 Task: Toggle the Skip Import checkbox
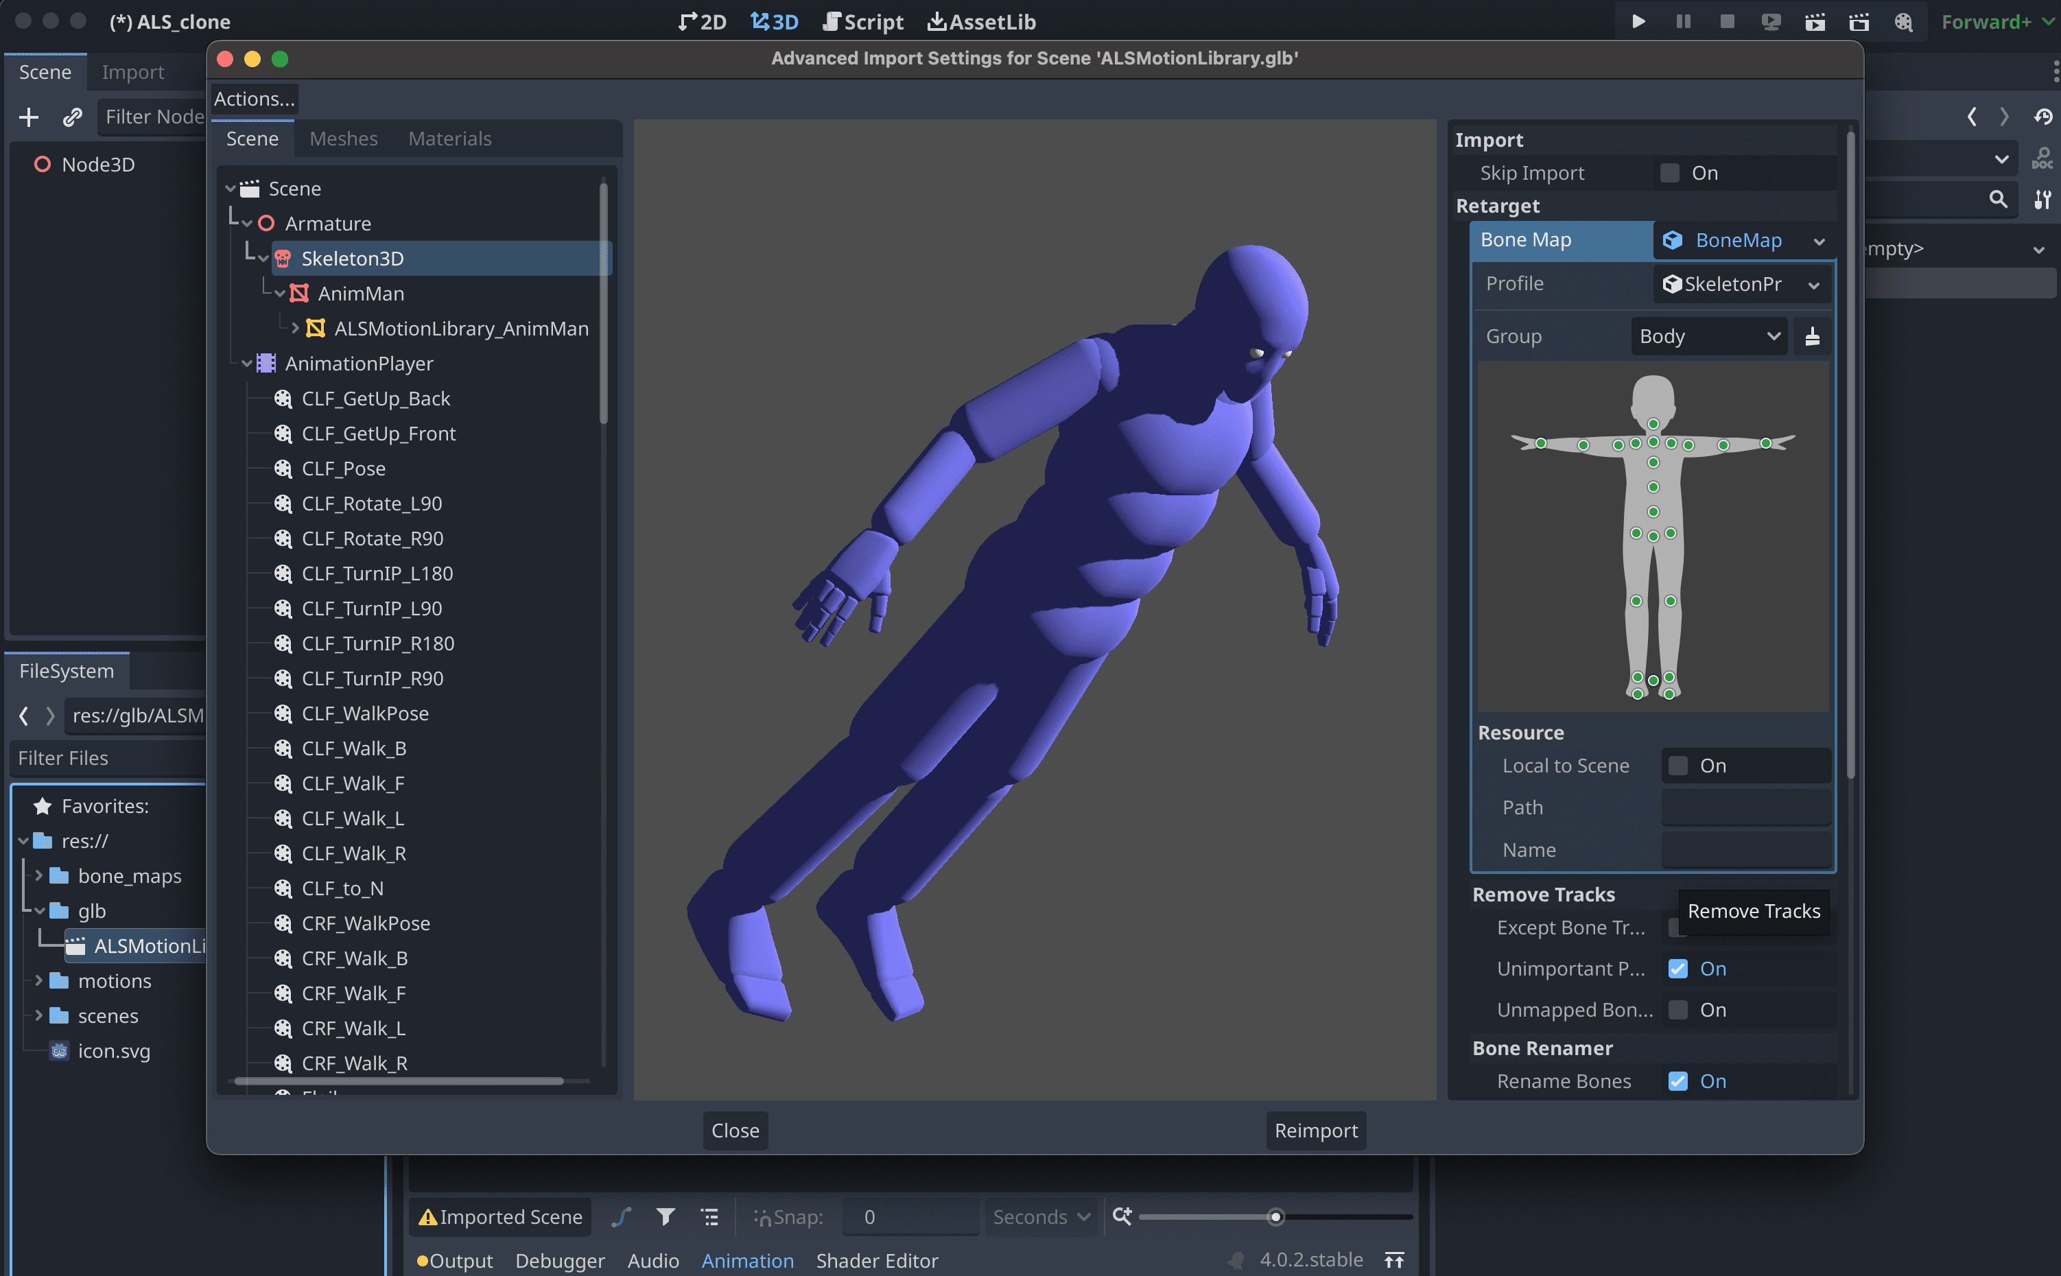pyautogui.click(x=1669, y=173)
